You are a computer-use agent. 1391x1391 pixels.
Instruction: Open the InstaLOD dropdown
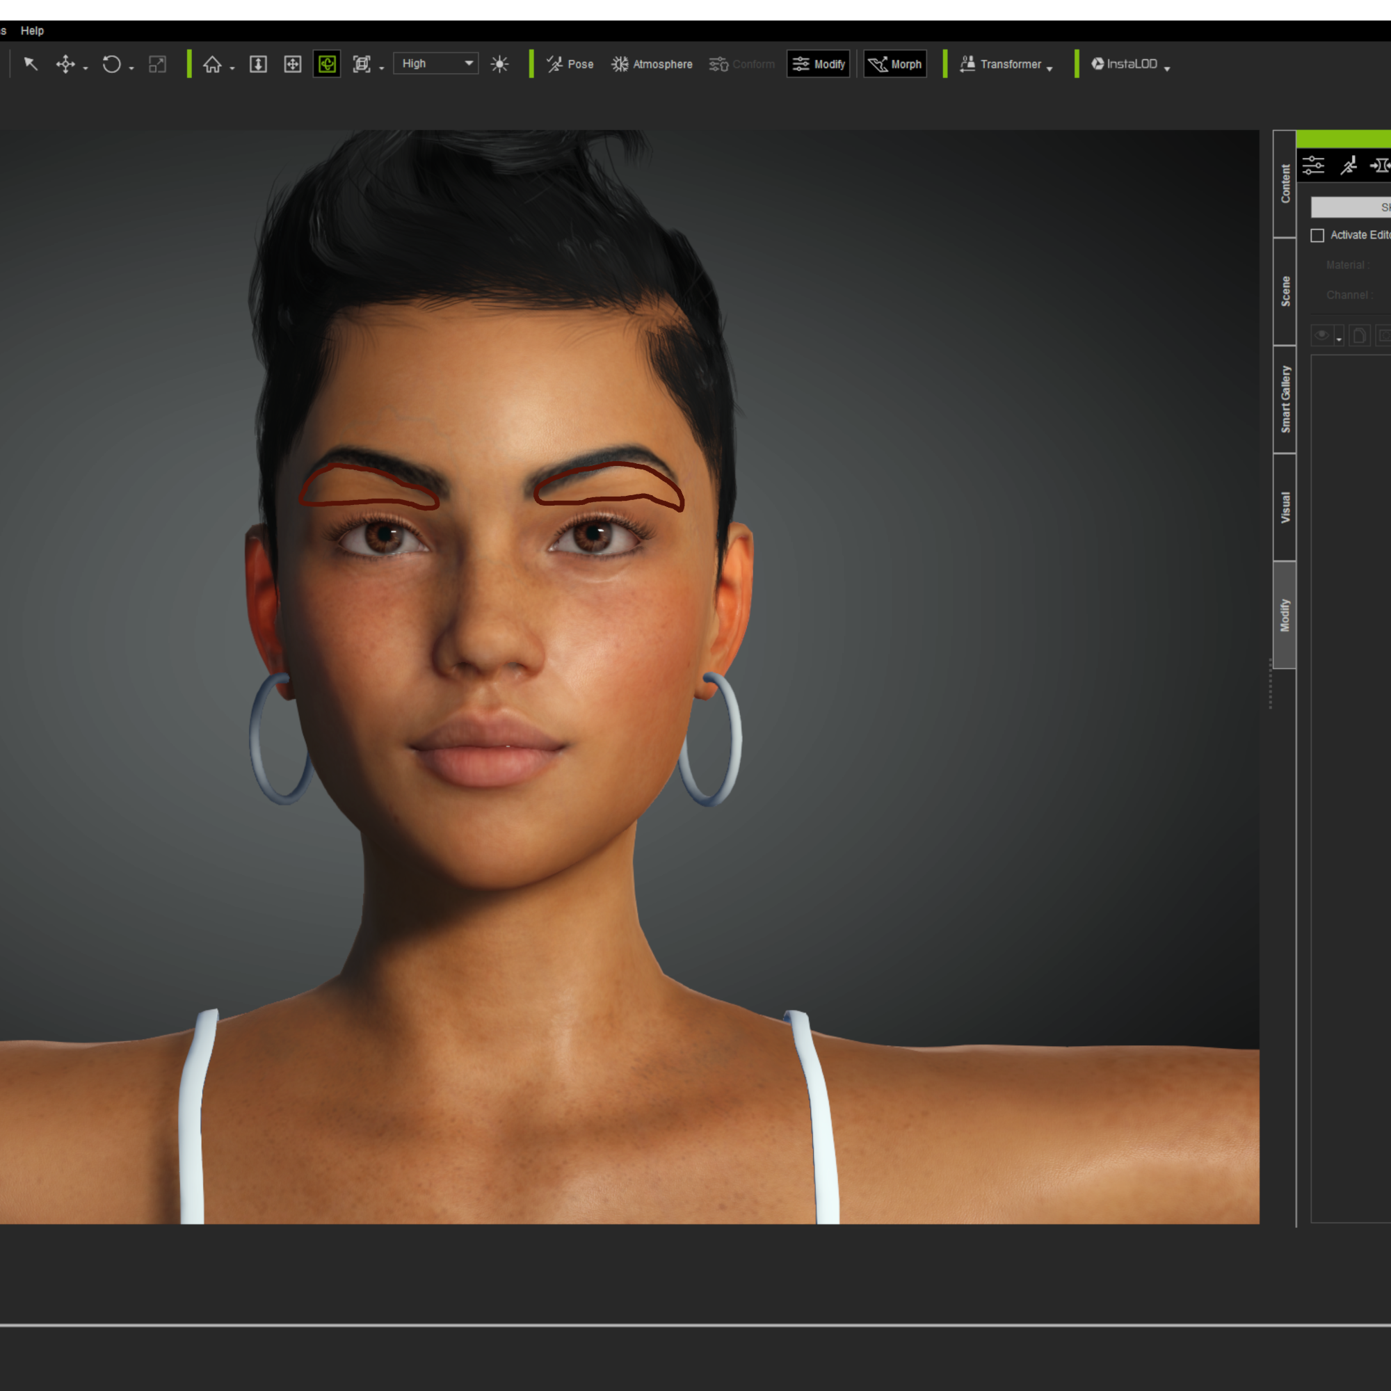click(x=1130, y=64)
